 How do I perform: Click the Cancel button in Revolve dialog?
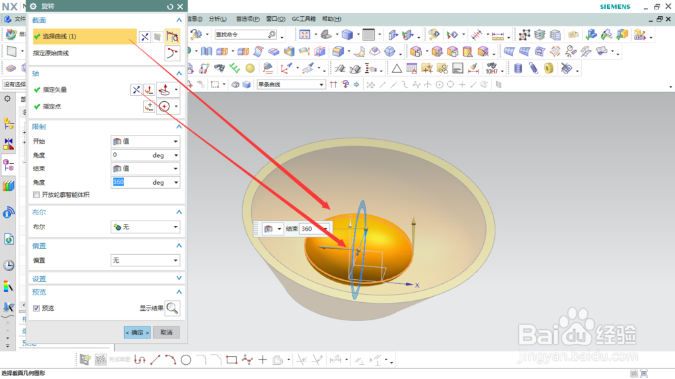[x=166, y=332]
